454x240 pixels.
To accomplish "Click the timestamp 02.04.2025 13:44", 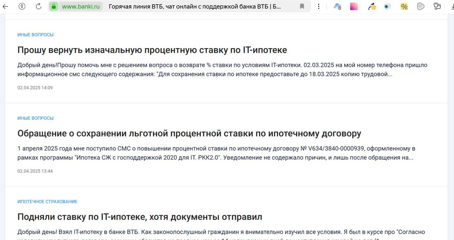I will click(35, 171).
